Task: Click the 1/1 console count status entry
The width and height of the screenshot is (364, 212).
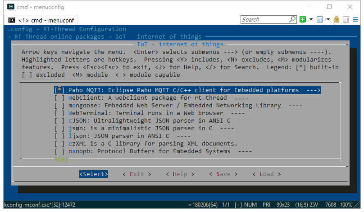Action: tap(226, 205)
